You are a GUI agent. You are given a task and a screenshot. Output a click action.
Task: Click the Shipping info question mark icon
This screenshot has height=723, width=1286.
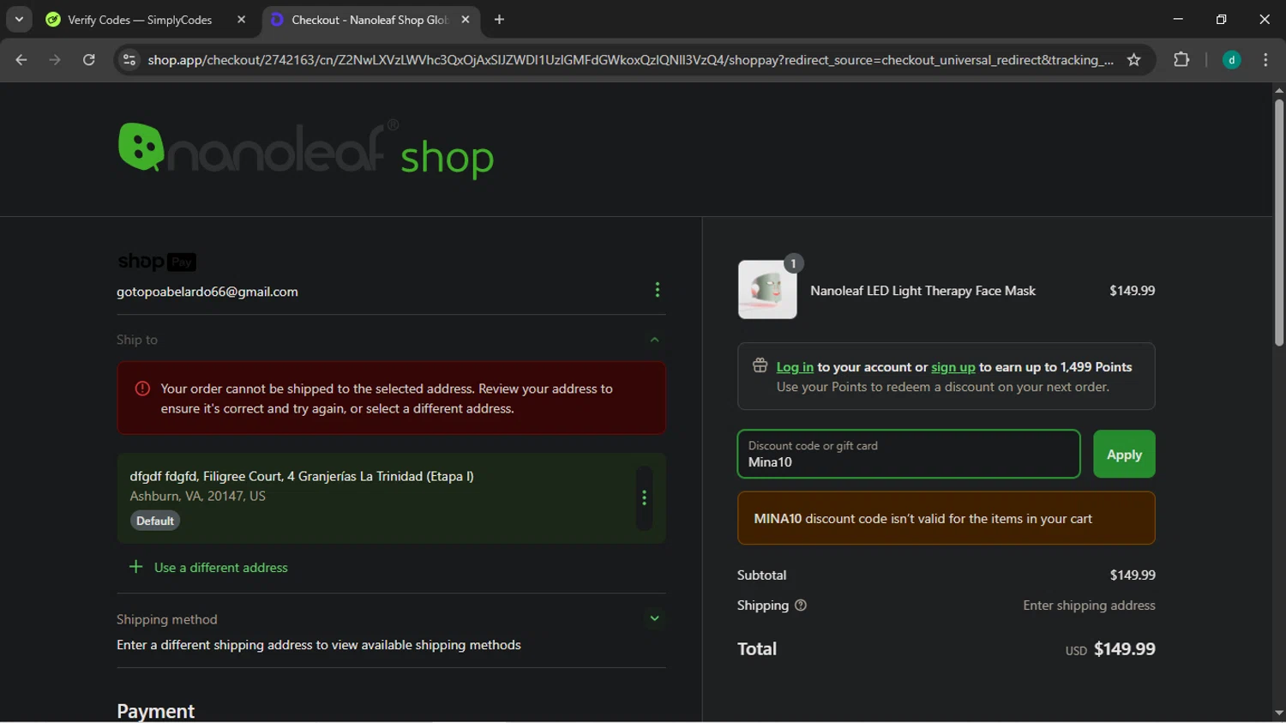(801, 606)
